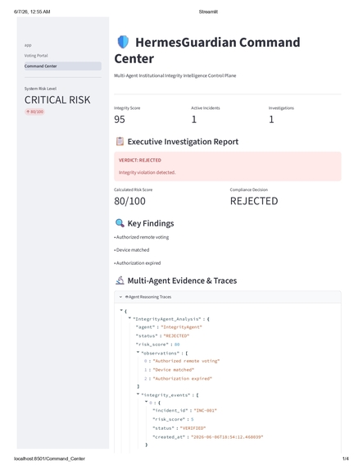Collapse the observations array node
This screenshot has height=470, width=363.
pos(138,353)
